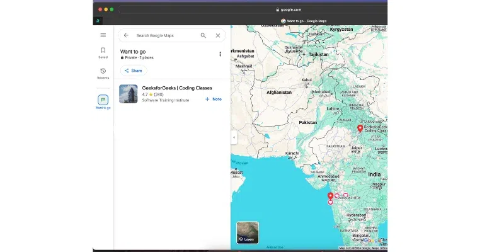
Task: Toggle the Layers satellite view
Action: point(247,232)
